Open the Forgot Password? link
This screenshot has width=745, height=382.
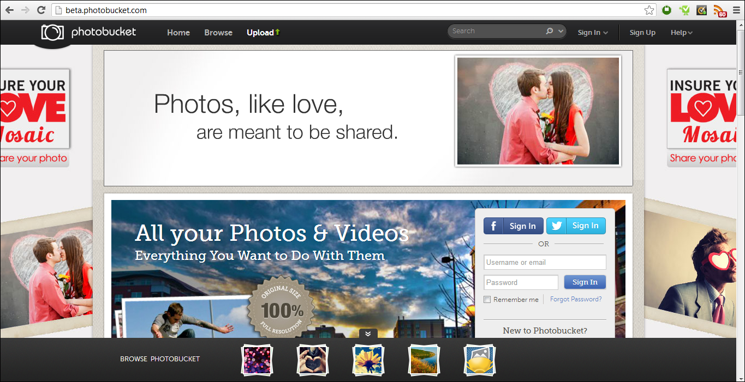576,299
